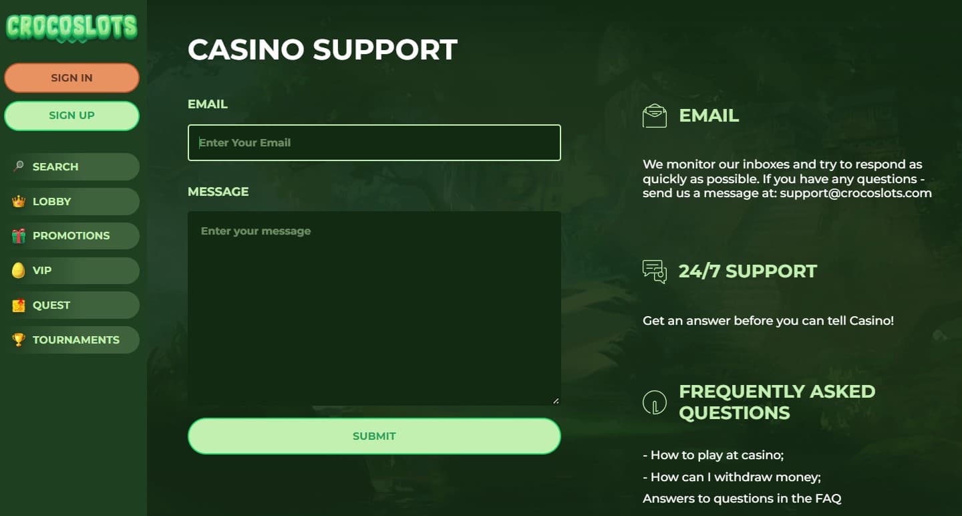The height and width of the screenshot is (516, 962).
Task: Select the Sign Up button
Action: tap(71, 116)
